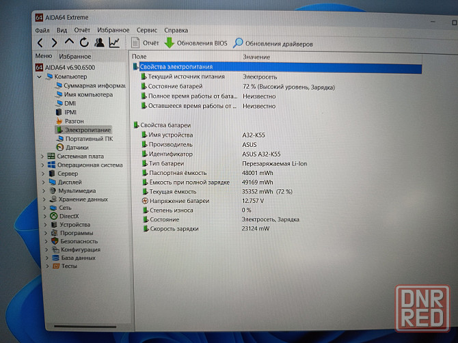Click the Refresh toolbar icon
458x343 pixels.
pos(84,43)
